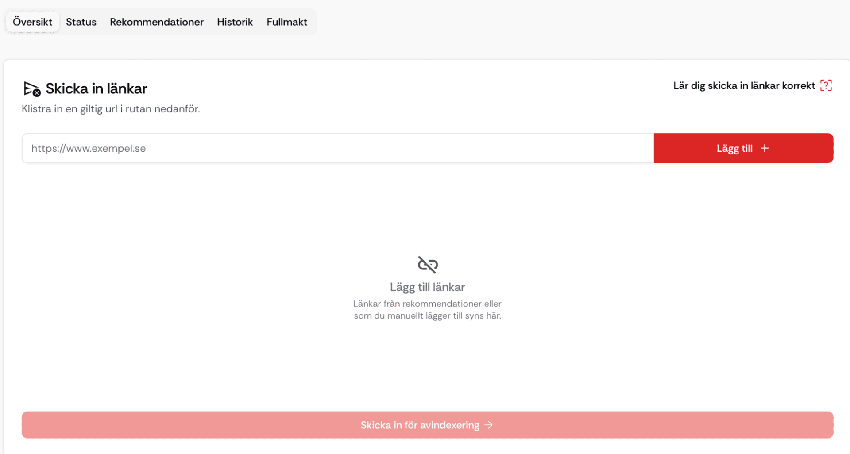
Task: Click the plus icon on Lägg till
Action: coord(765,148)
